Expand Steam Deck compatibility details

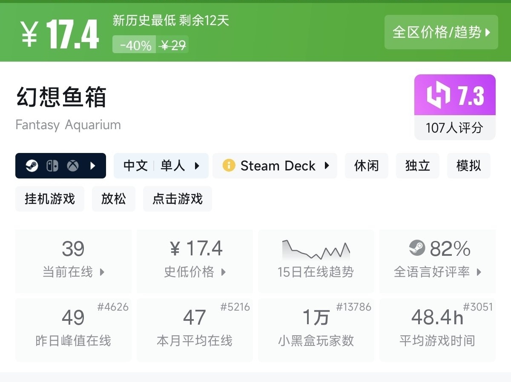click(275, 166)
